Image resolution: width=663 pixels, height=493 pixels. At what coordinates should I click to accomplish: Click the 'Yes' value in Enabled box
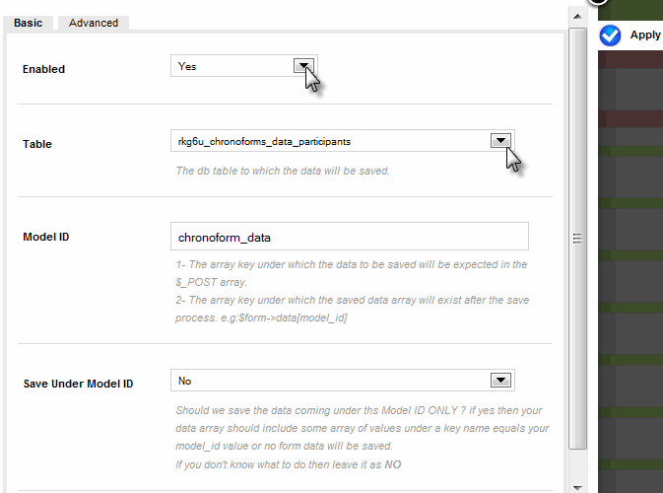click(x=187, y=66)
